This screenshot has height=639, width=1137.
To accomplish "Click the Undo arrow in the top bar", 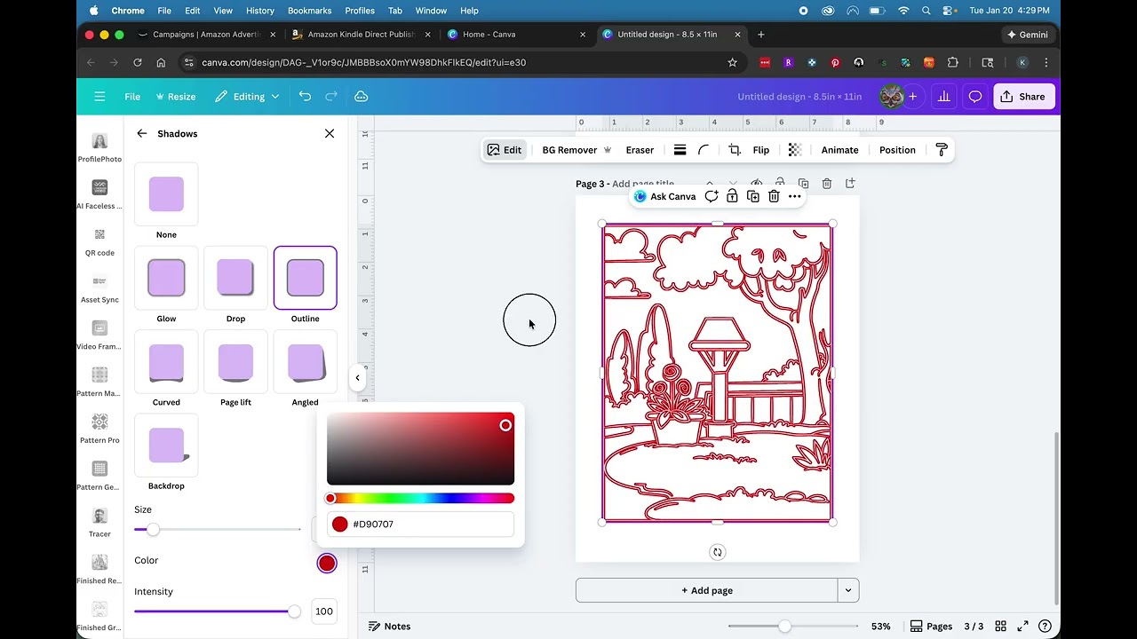I will 305,97.
